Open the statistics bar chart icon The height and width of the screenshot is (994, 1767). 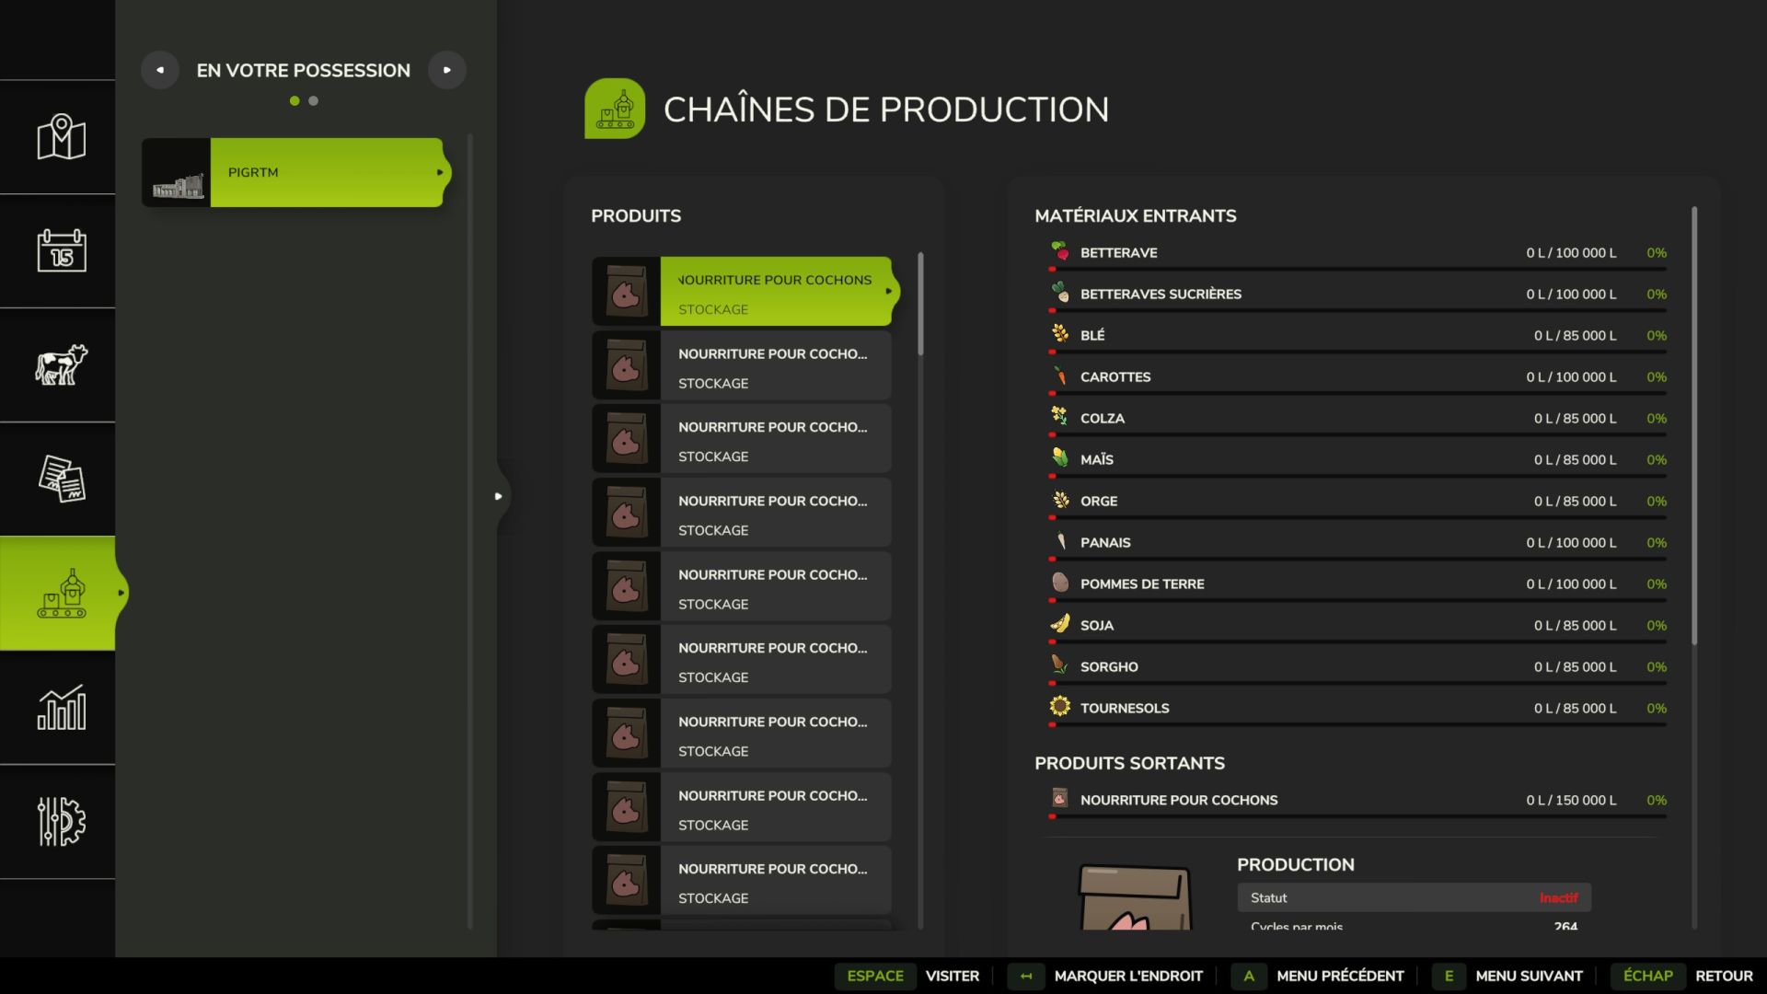click(61, 708)
